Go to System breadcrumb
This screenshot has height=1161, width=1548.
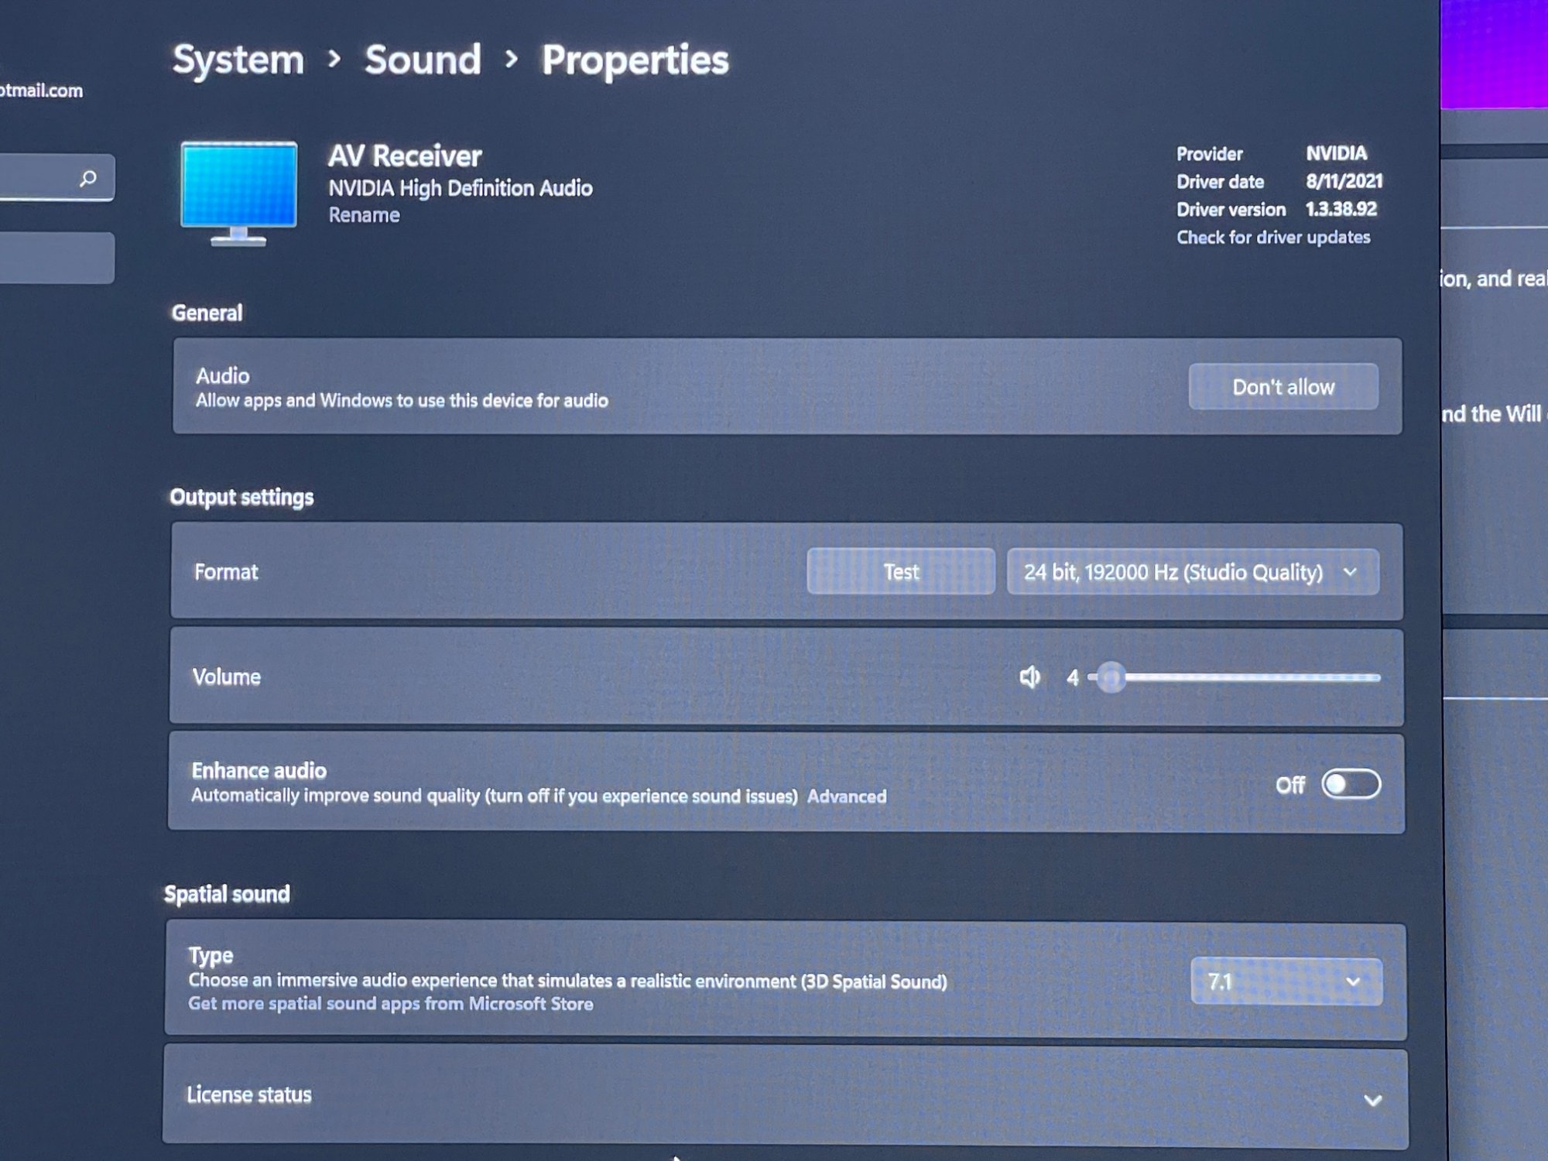tap(238, 60)
